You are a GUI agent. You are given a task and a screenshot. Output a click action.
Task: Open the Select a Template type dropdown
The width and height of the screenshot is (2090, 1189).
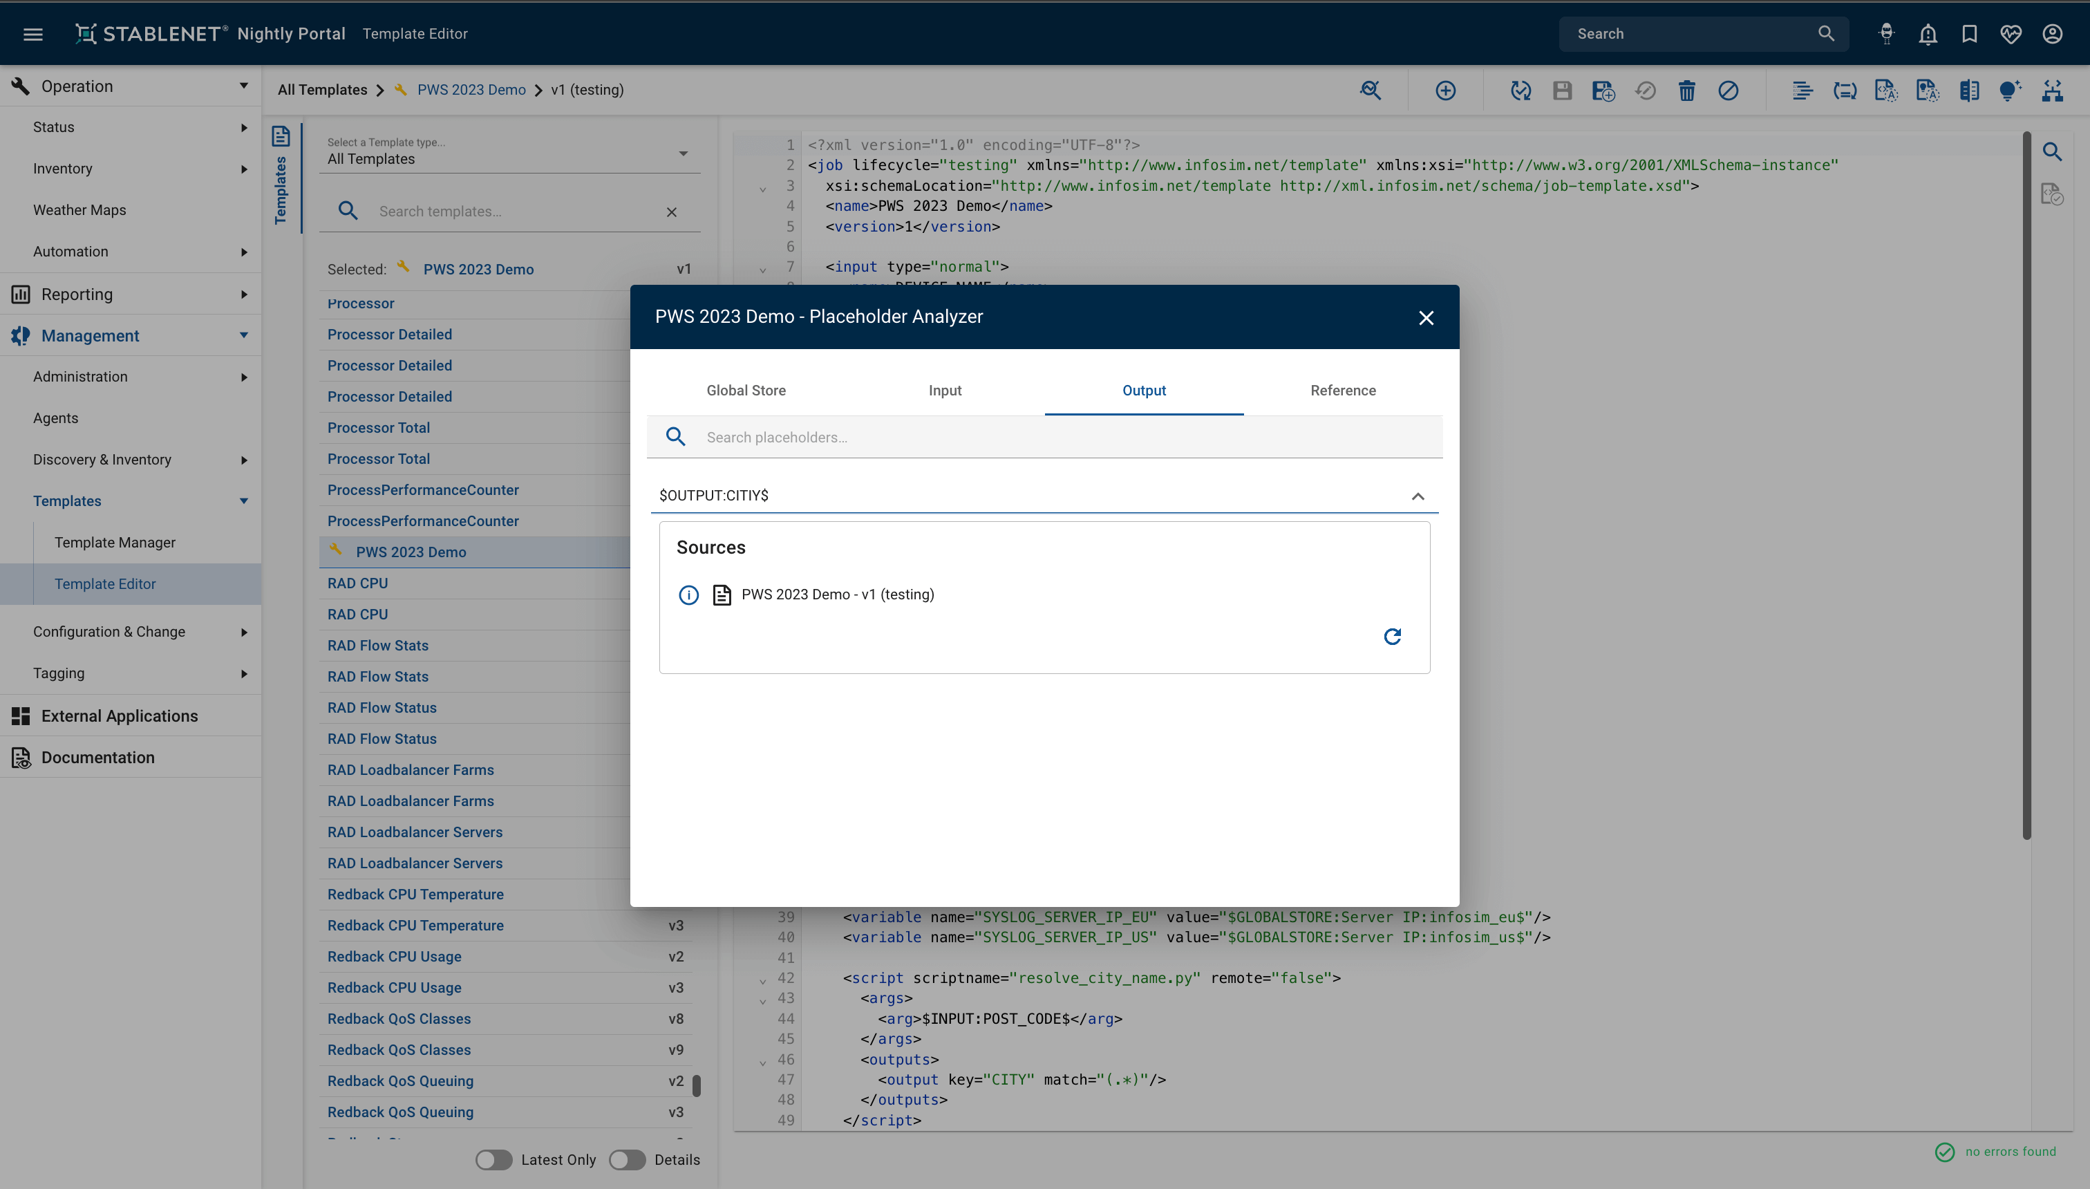click(509, 152)
